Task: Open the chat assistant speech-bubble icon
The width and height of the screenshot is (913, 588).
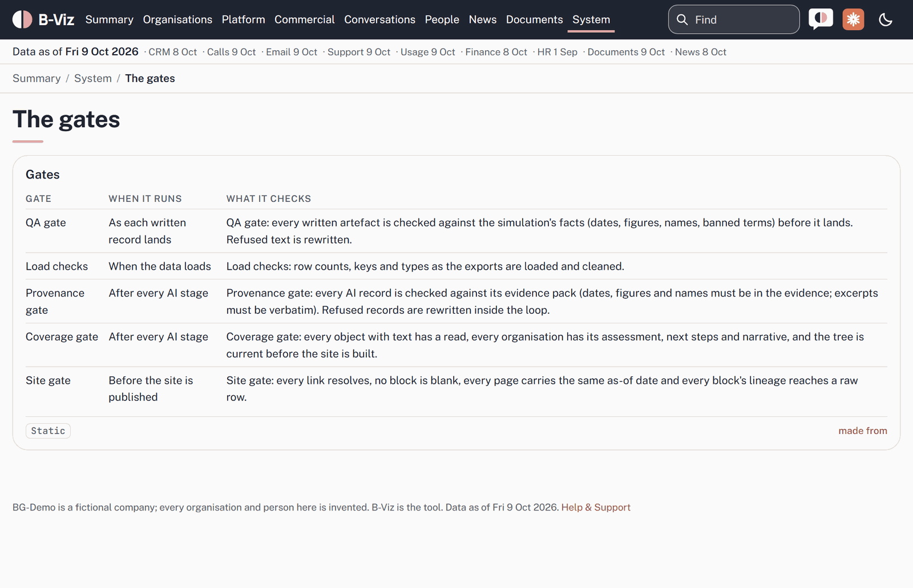Action: pyautogui.click(x=821, y=19)
